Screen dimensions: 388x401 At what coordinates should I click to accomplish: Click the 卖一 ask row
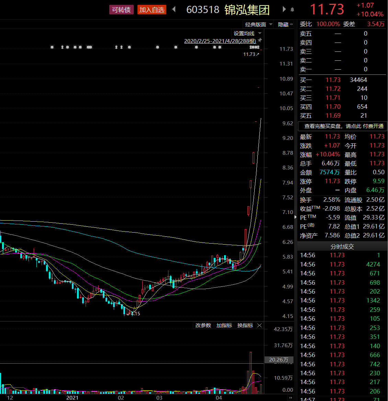342,69
